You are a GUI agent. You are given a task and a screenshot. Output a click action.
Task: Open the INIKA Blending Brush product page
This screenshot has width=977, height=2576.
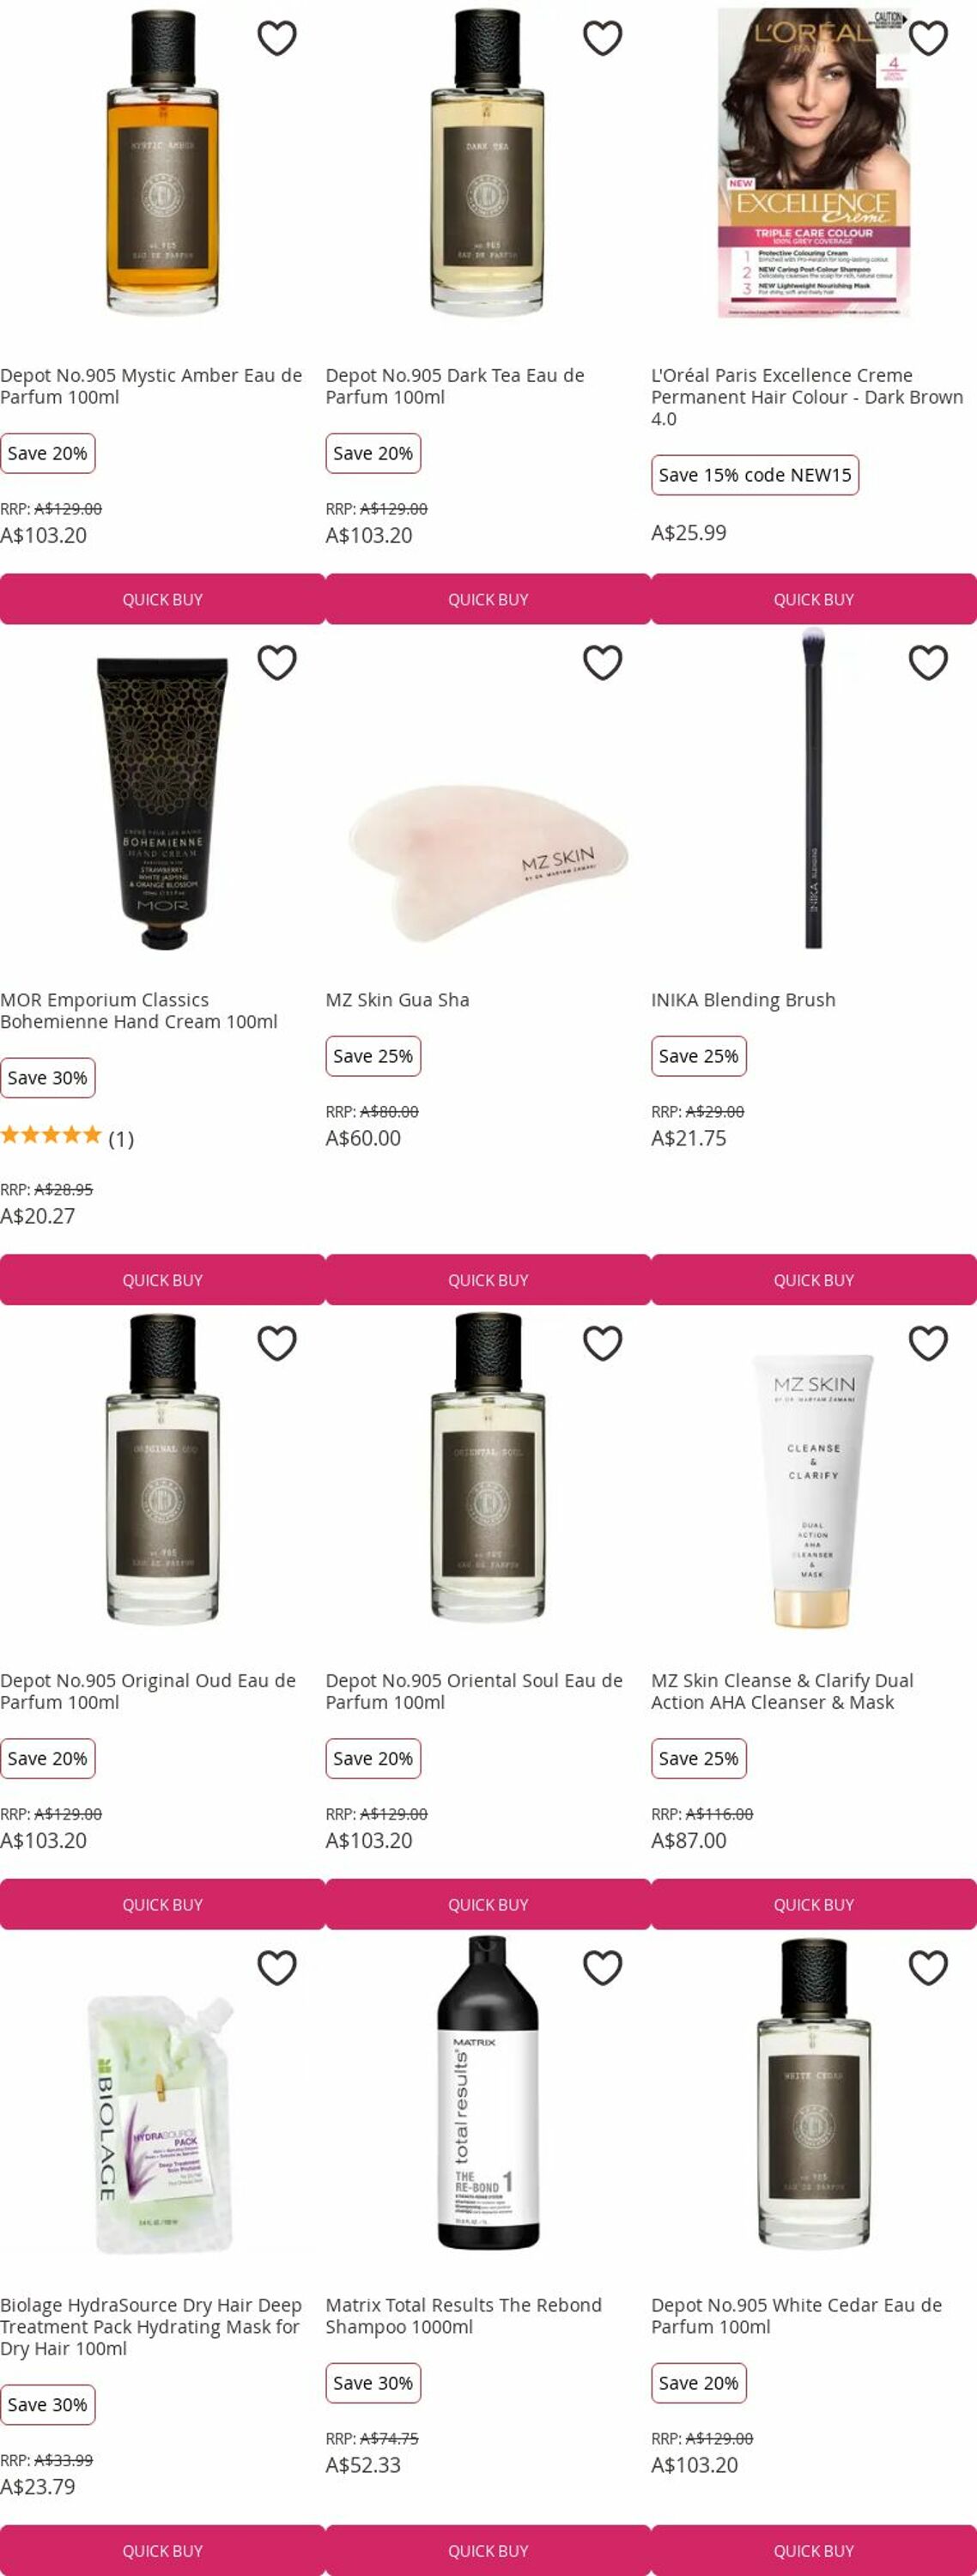coord(743,999)
